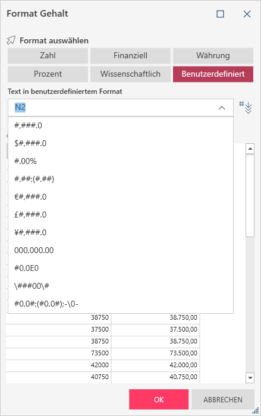This screenshot has width=261, height=416.
Task: Close the Format Gehalt dialog
Action: point(247,14)
